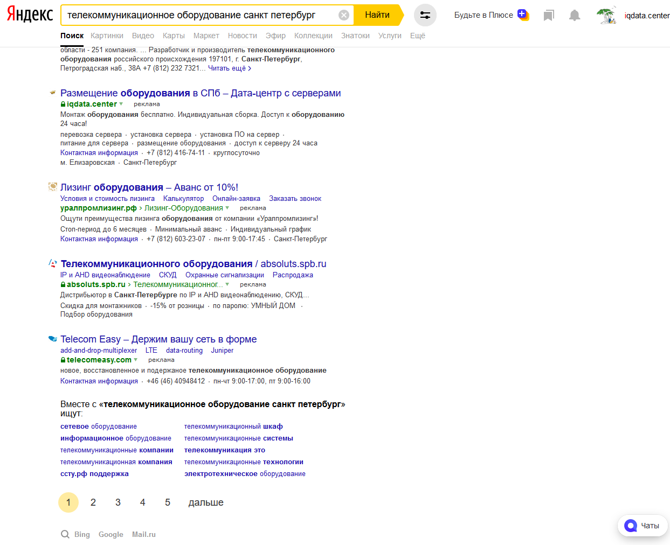Open search settings sliders icon

click(425, 15)
